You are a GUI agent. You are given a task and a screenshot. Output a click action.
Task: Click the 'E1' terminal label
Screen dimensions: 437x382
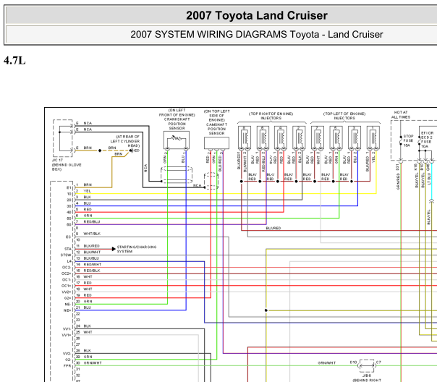pos(69,188)
